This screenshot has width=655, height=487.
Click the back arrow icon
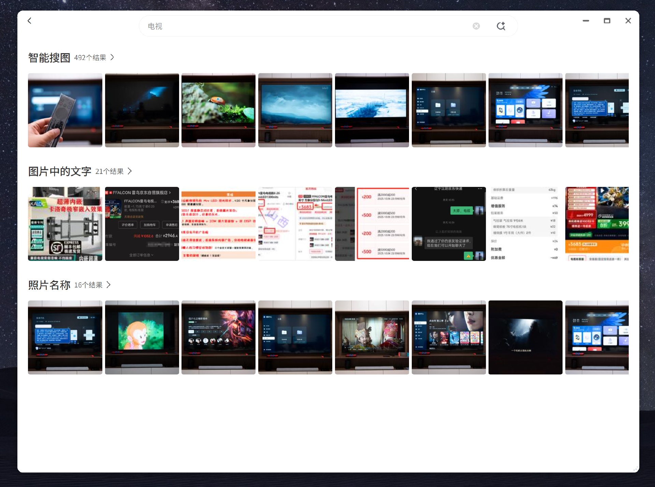(x=30, y=21)
